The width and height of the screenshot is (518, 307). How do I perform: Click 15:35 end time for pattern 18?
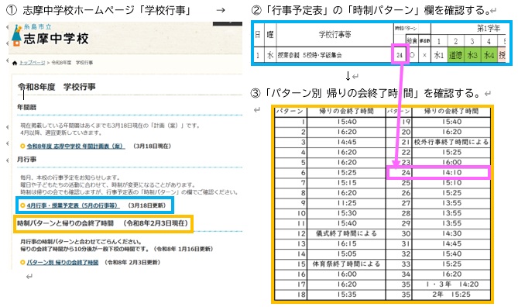[x=347, y=295]
